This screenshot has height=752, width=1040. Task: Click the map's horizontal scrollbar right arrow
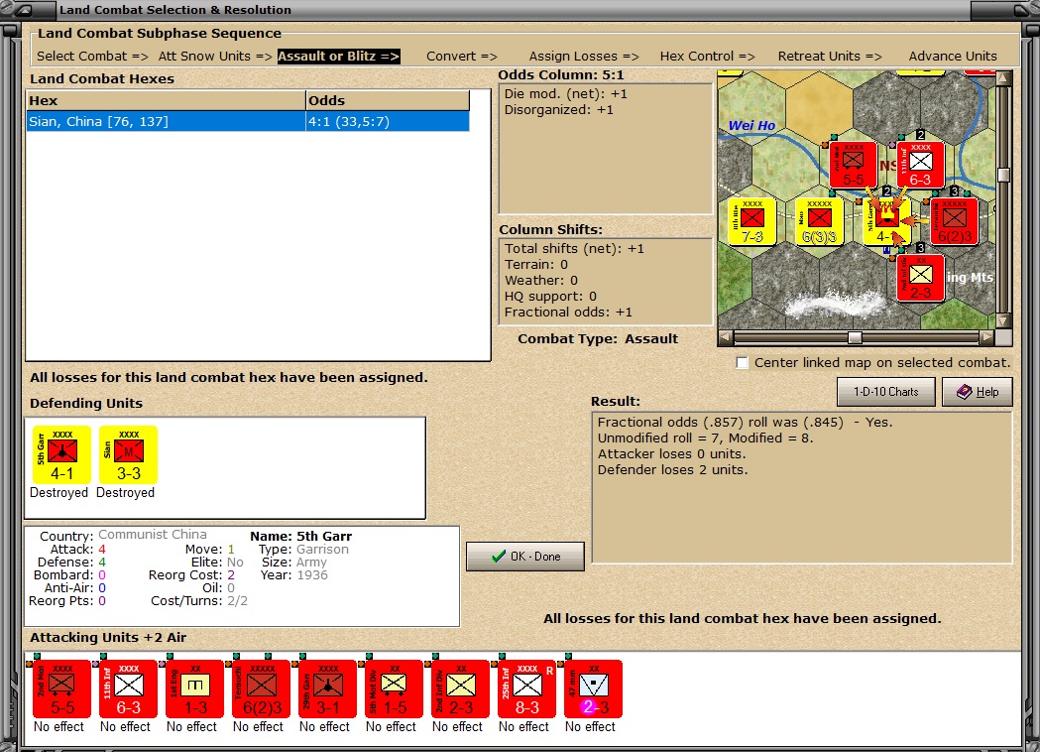coord(987,337)
